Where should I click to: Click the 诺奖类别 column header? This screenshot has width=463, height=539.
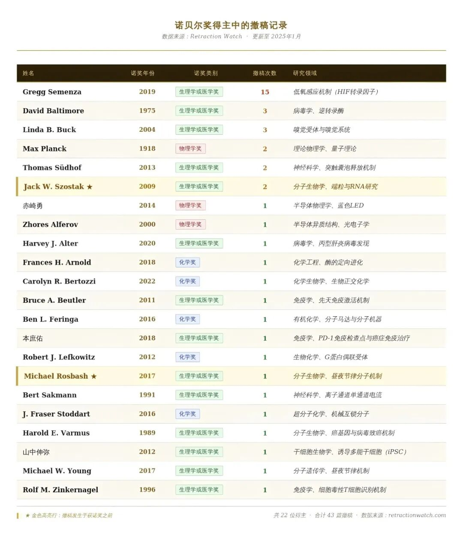click(206, 73)
